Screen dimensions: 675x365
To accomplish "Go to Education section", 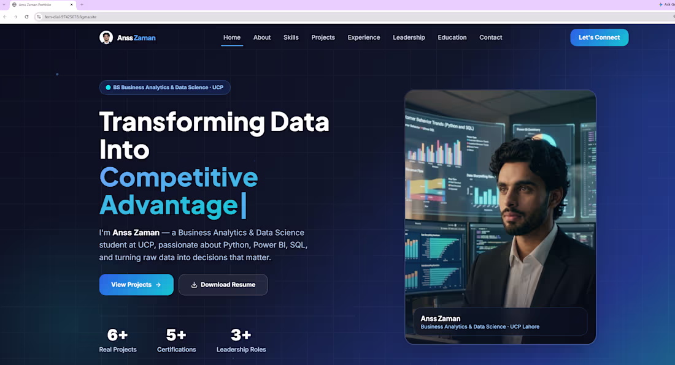I will click(x=452, y=37).
